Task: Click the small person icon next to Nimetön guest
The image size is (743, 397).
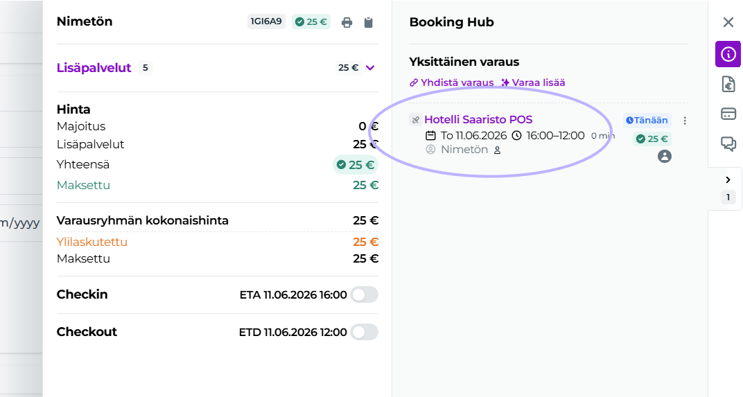Action: pyautogui.click(x=497, y=150)
